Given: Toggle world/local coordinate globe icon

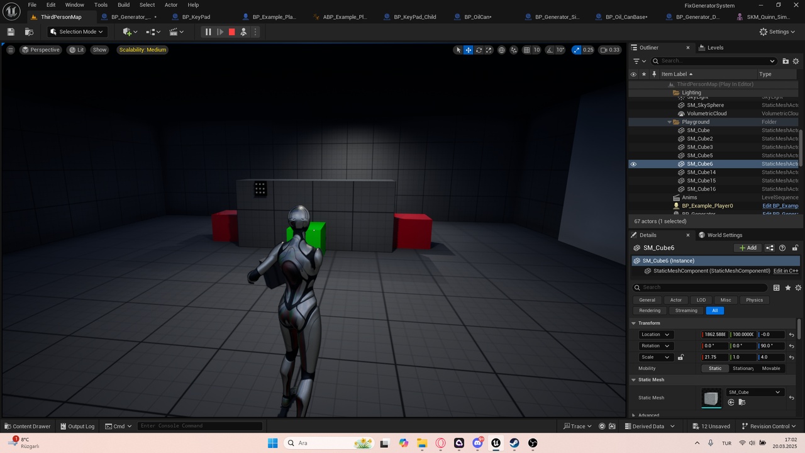Looking at the screenshot, I should pyautogui.click(x=502, y=50).
